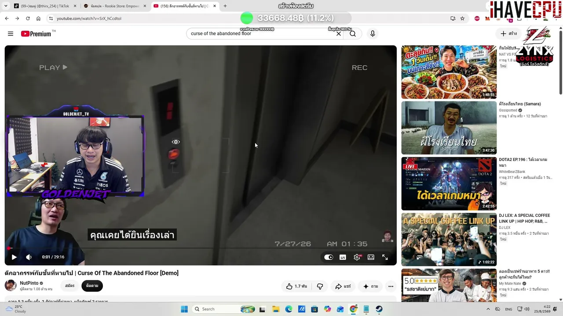Show hidden system tray icons

point(488,309)
